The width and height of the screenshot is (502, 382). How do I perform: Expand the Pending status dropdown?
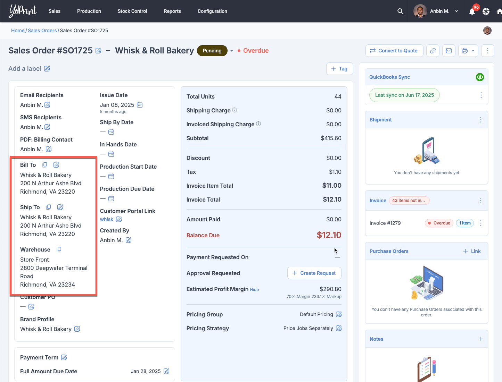click(x=232, y=51)
